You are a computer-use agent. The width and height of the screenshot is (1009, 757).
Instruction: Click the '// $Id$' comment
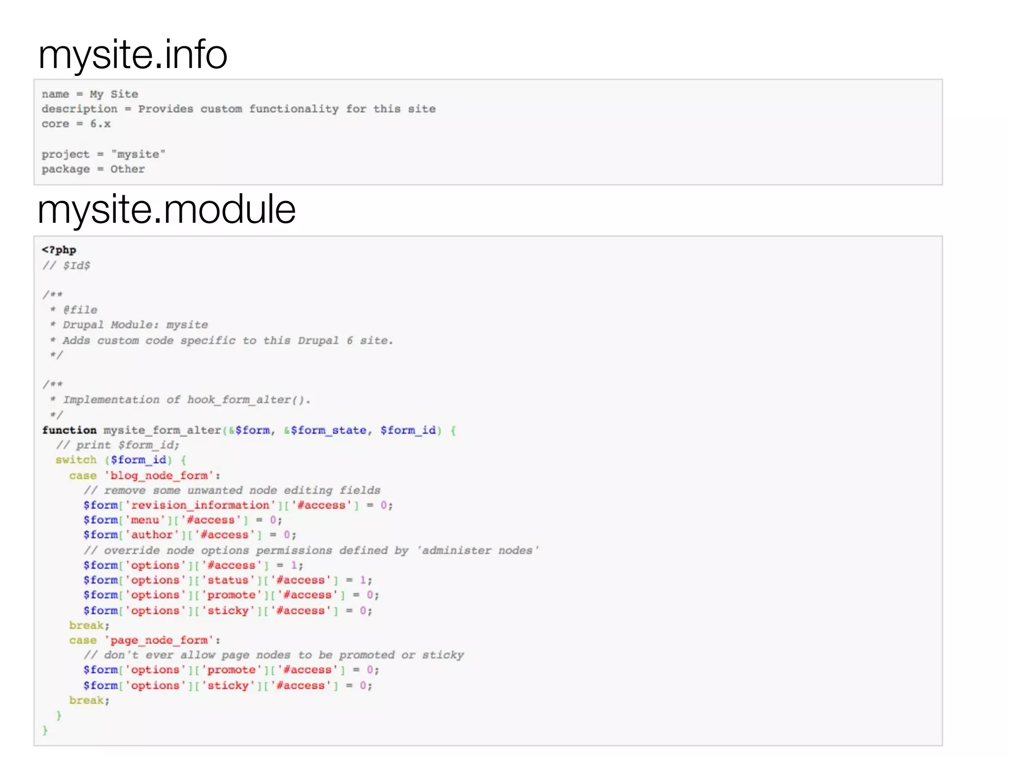[66, 266]
